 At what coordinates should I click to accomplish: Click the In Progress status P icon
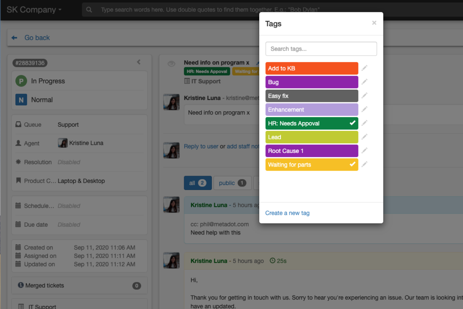click(x=21, y=81)
